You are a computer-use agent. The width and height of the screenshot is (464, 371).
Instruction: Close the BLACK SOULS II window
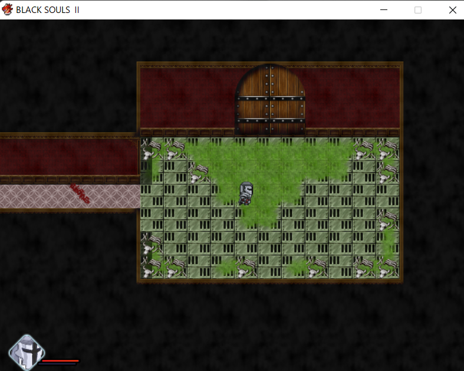point(452,10)
